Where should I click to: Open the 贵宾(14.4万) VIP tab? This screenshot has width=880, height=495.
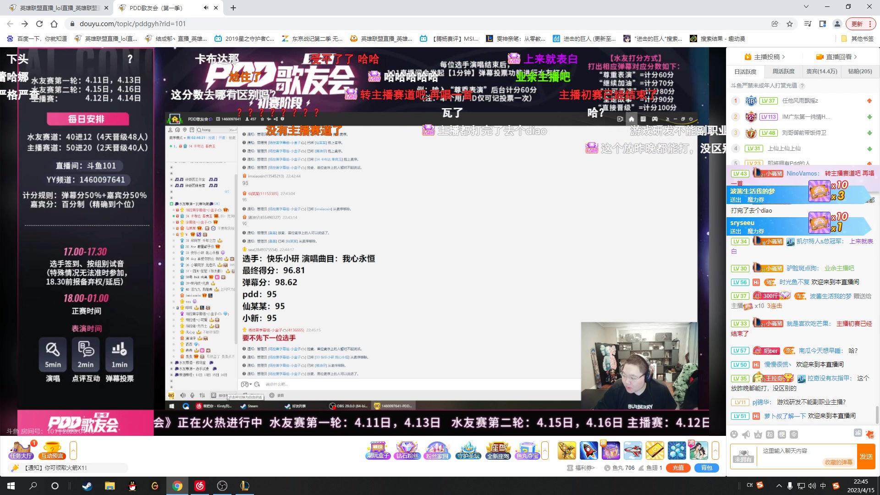coord(822,71)
